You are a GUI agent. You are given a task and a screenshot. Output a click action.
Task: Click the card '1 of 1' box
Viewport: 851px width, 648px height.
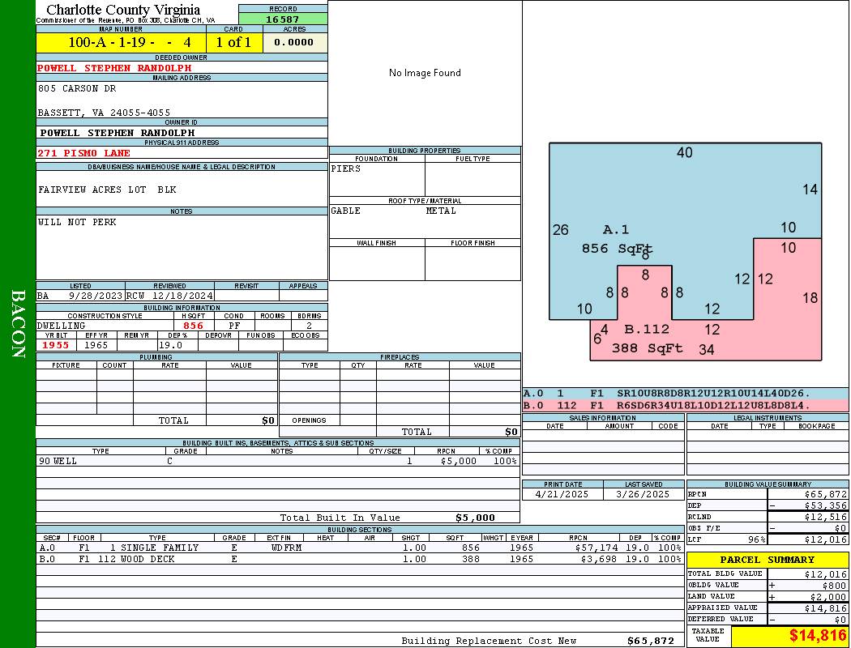tap(234, 42)
